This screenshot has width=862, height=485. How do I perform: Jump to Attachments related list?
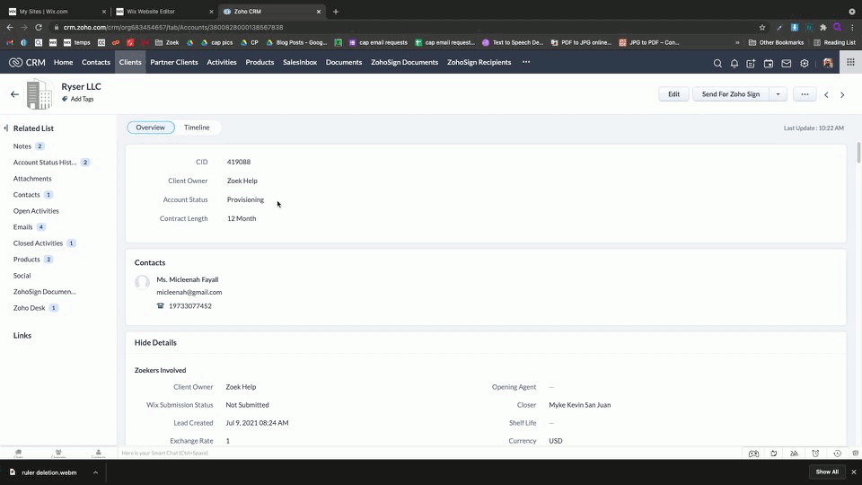click(x=32, y=178)
